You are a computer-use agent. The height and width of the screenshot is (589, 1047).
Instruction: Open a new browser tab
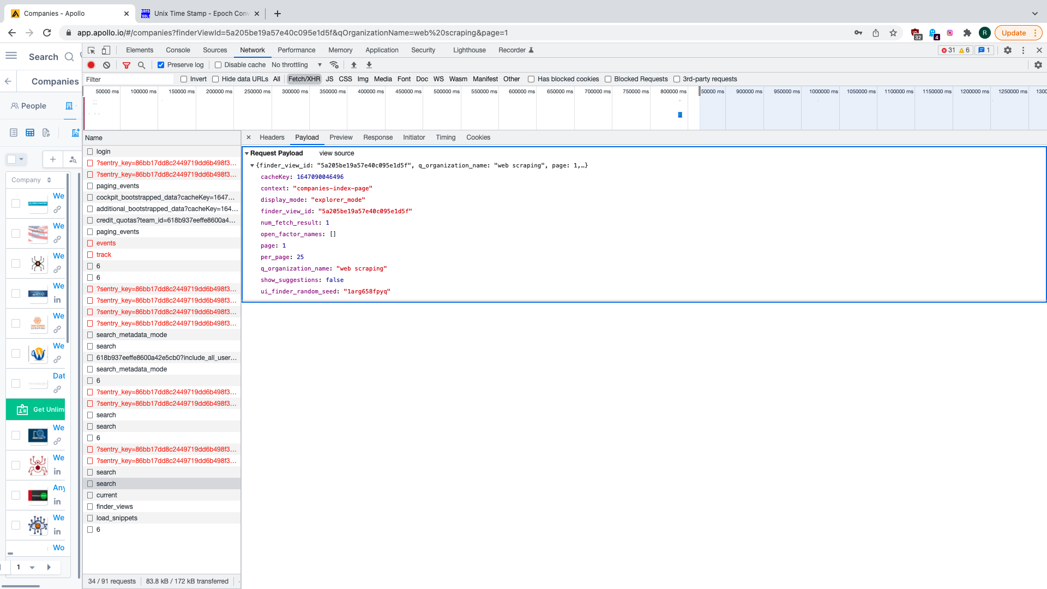coord(278,14)
